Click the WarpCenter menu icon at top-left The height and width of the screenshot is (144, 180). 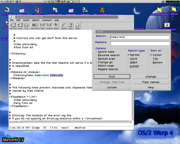(3, 1)
